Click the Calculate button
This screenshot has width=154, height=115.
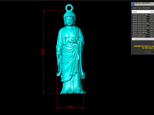coord(150,52)
